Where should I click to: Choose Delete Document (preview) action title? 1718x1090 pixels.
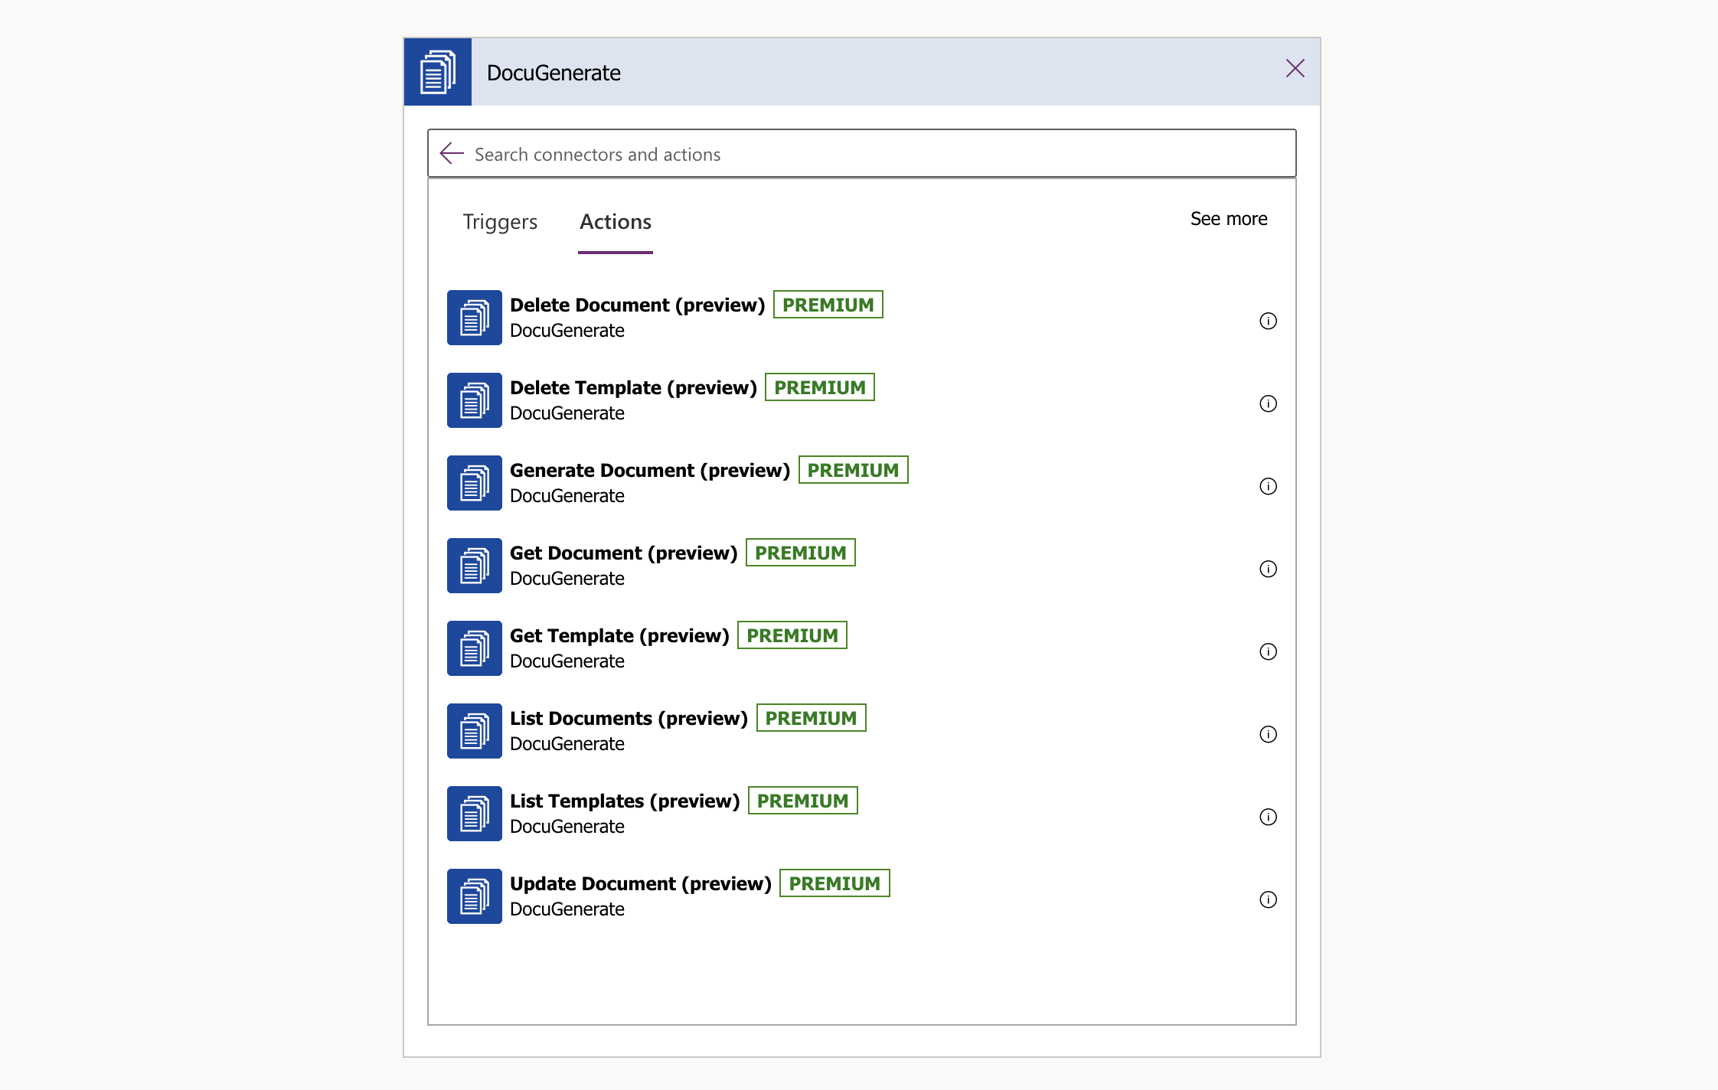(638, 305)
